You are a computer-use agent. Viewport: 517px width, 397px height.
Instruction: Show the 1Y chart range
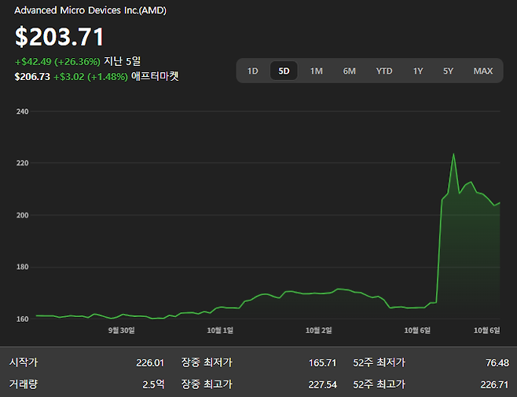click(x=418, y=71)
